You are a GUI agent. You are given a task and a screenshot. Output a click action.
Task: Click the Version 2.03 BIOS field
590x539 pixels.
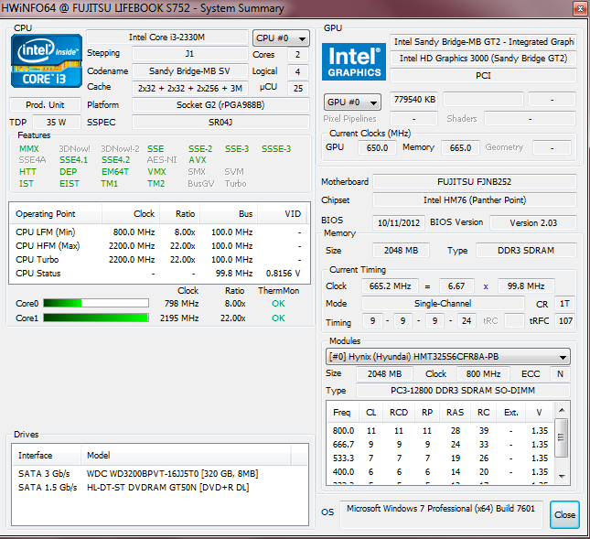(533, 222)
